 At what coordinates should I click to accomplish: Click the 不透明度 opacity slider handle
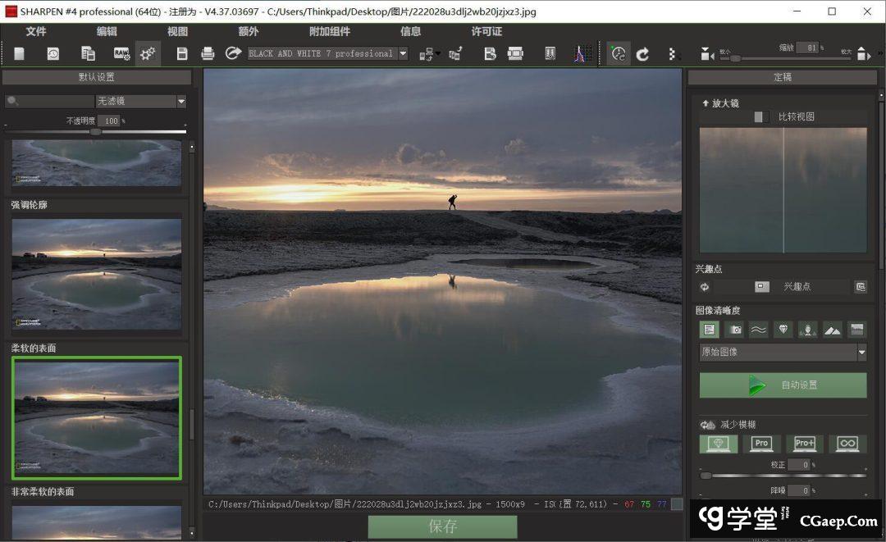click(95, 131)
